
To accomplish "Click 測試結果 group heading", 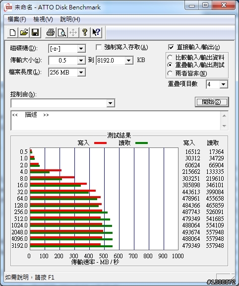I will coord(119,136).
